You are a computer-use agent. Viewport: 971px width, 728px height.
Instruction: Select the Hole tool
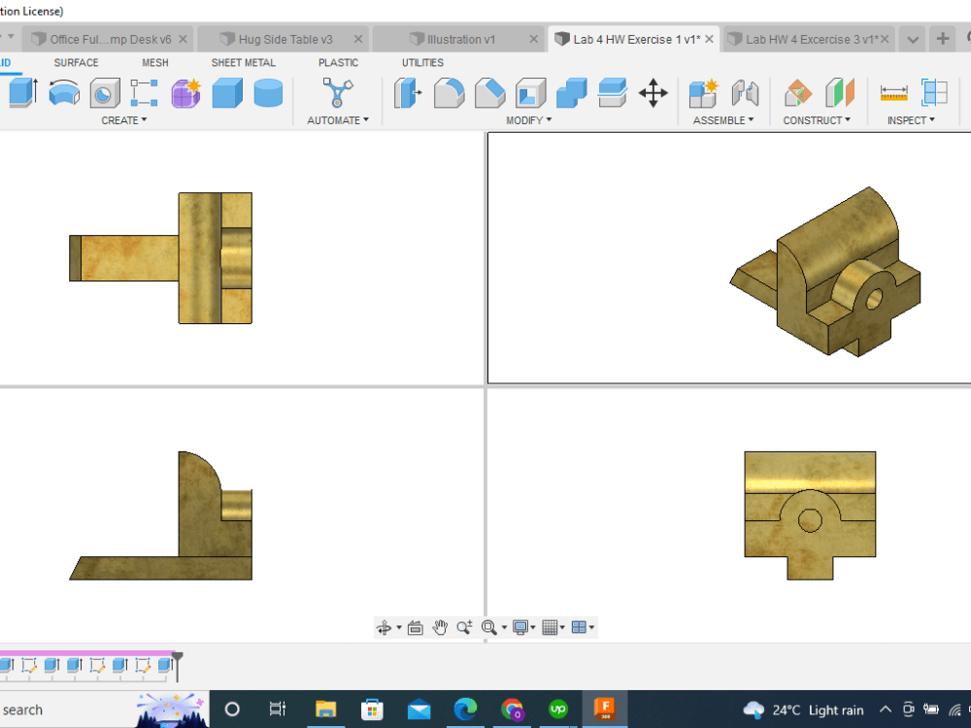pos(105,93)
